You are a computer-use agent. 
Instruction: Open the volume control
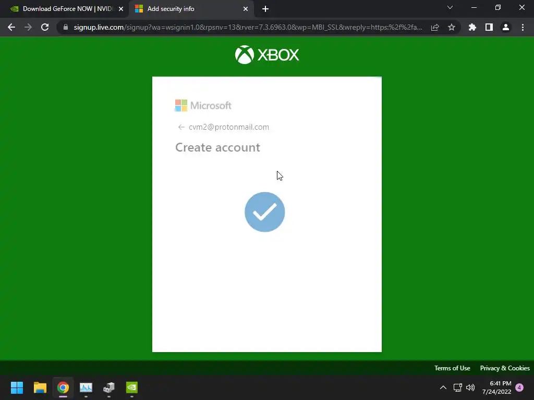(x=470, y=387)
